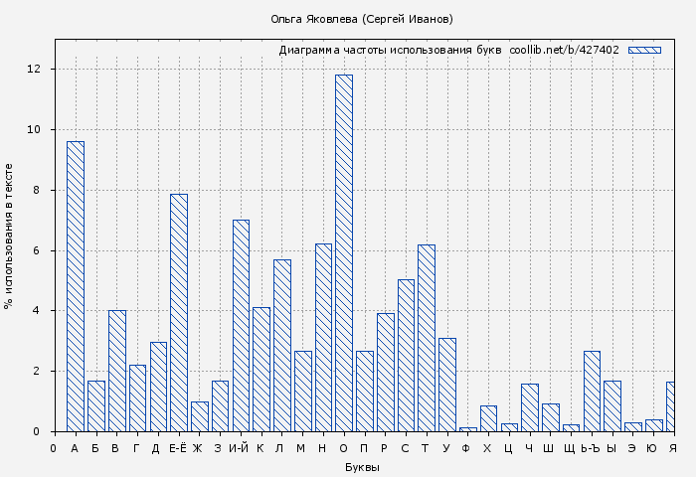This screenshot has height=477, width=696.
Task: Click the И-Й bar
Action: coord(241,326)
